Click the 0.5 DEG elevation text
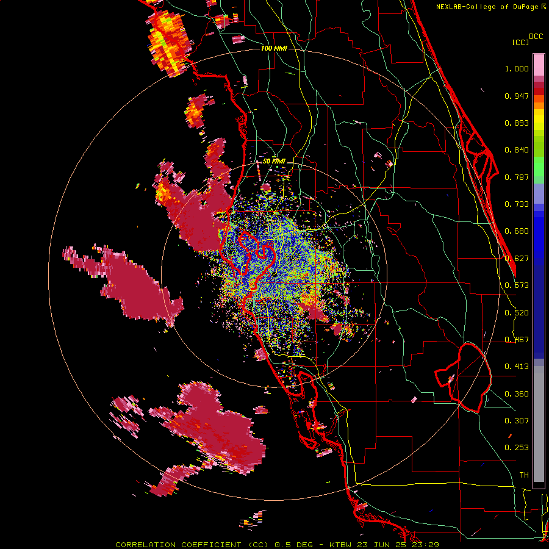The height and width of the screenshot is (549, 549). click(293, 545)
